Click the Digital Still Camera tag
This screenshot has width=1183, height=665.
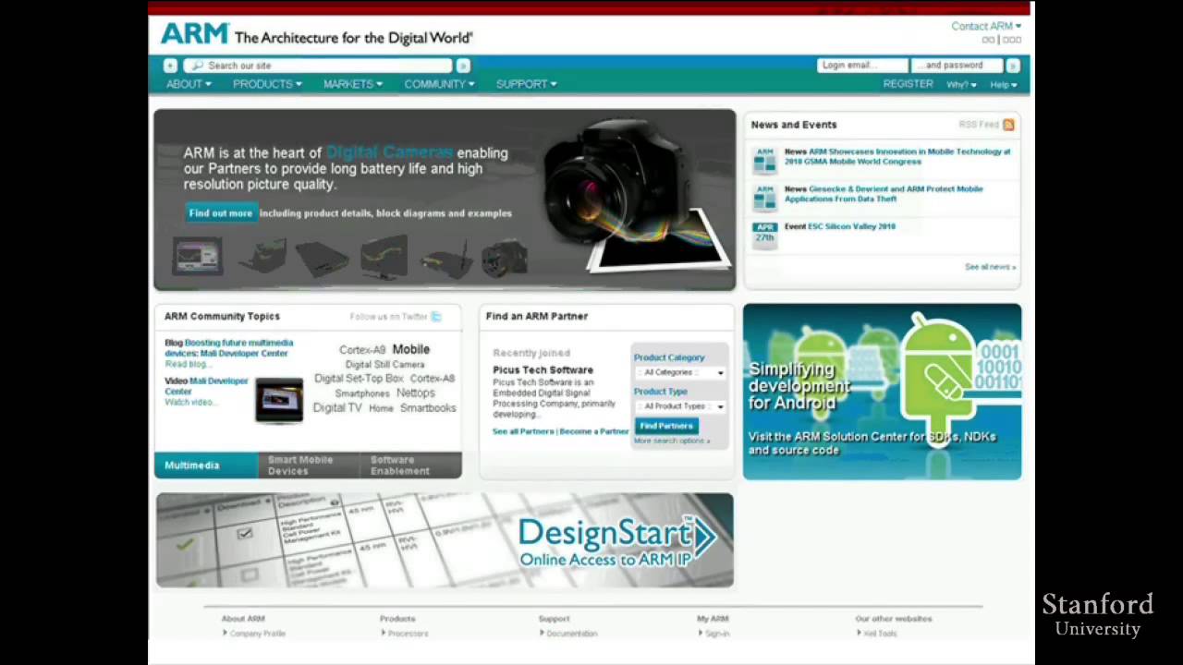384,365
